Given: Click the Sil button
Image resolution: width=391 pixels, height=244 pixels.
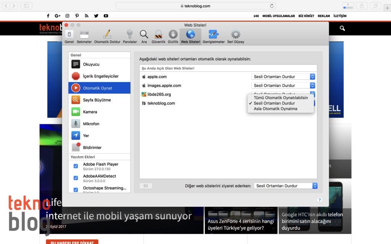Looking at the screenshot, I should (145, 186).
